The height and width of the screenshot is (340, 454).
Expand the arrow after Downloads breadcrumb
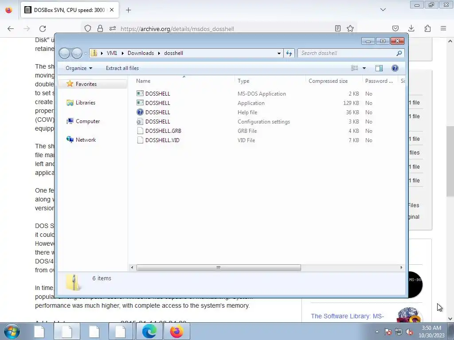pos(159,53)
